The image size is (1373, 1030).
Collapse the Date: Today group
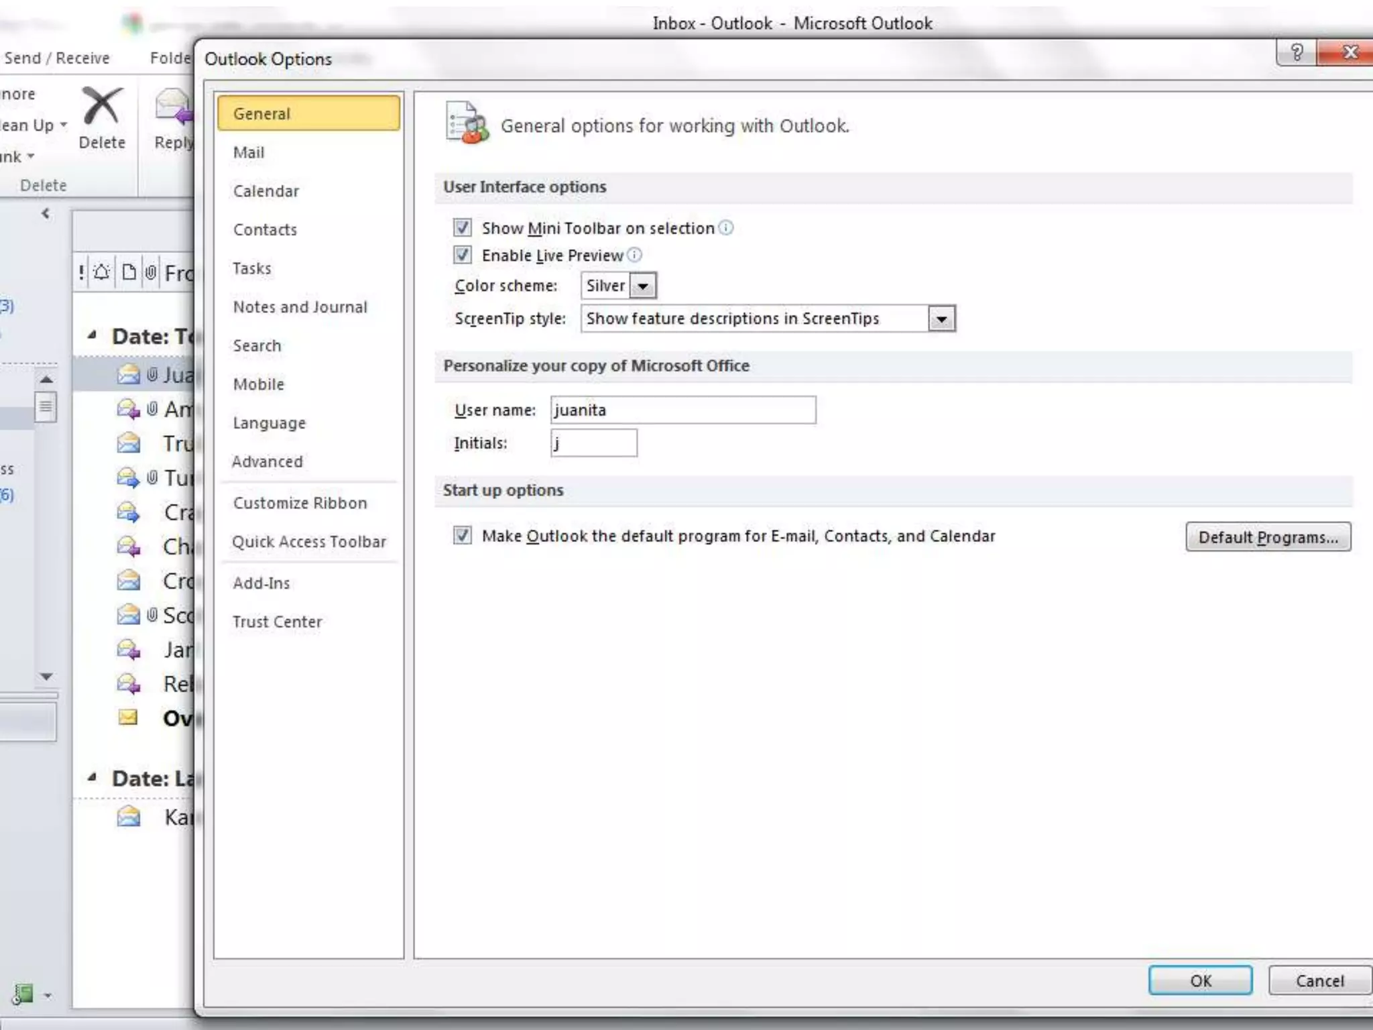tap(93, 335)
